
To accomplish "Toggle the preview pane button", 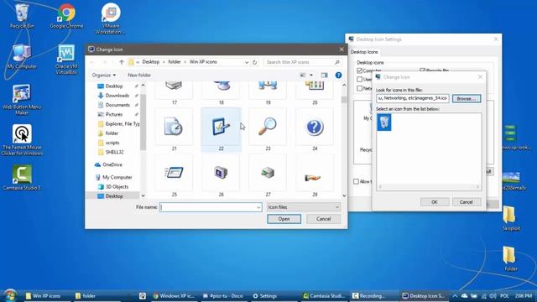I will (324, 75).
